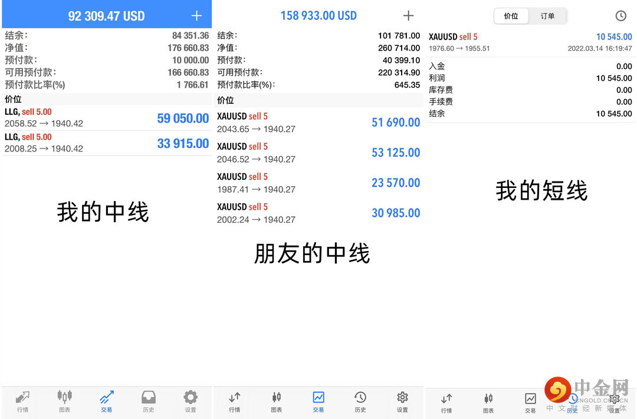Select XAUUSD sell position 2046.52 → 1940.27
Viewport: 637px width, 419px height.
click(x=318, y=153)
